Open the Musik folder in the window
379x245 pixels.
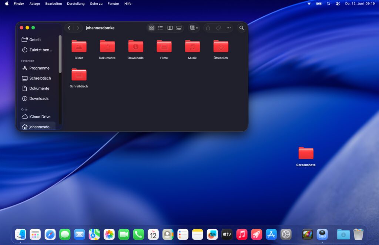click(192, 46)
